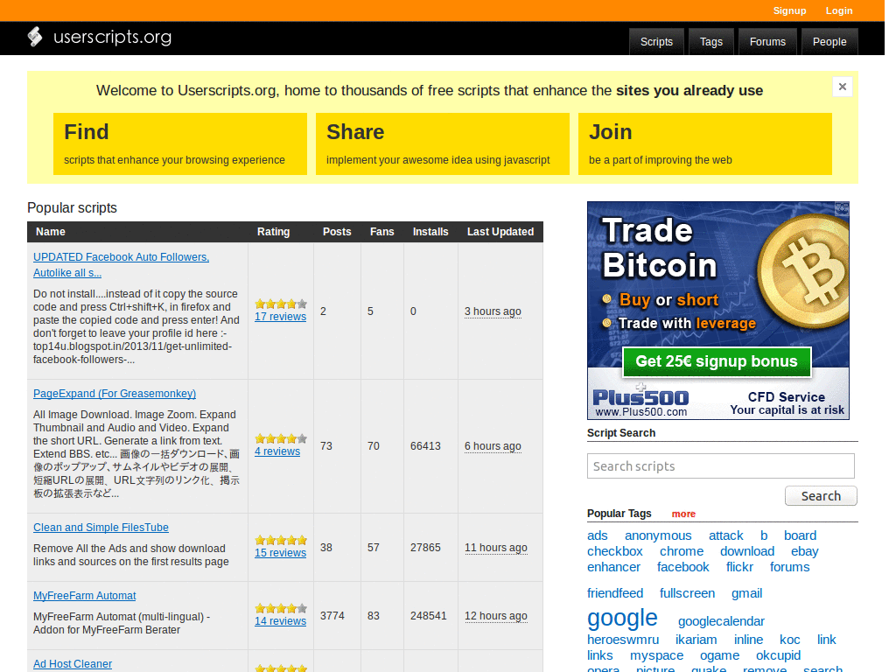Select the 'flickr' tag
The image size is (896, 672).
(x=739, y=567)
